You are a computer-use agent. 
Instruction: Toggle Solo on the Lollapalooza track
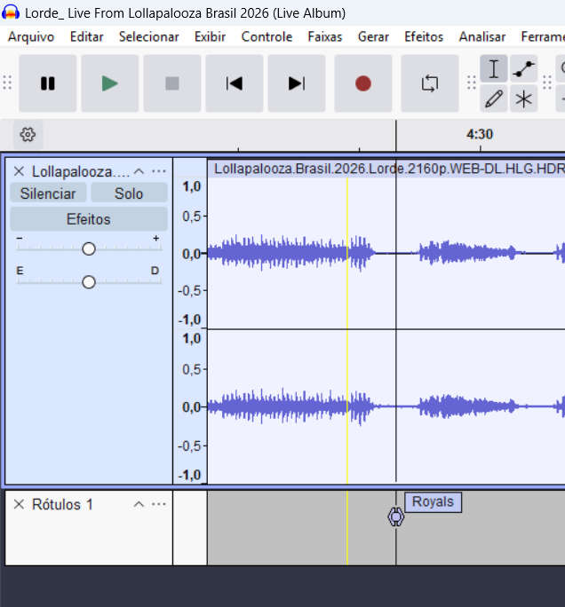(129, 193)
